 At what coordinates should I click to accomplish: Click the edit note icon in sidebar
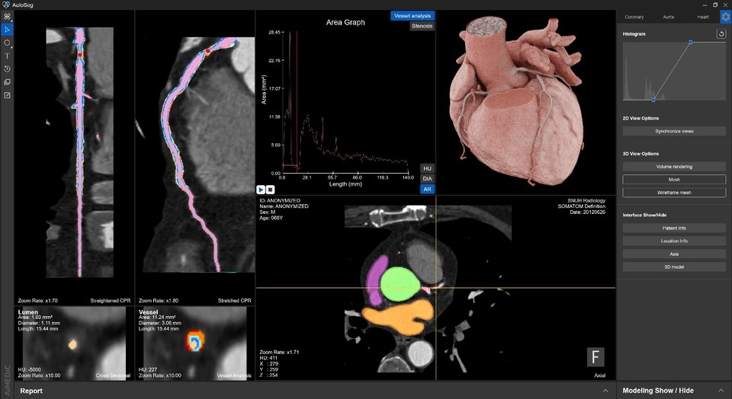pyautogui.click(x=7, y=94)
